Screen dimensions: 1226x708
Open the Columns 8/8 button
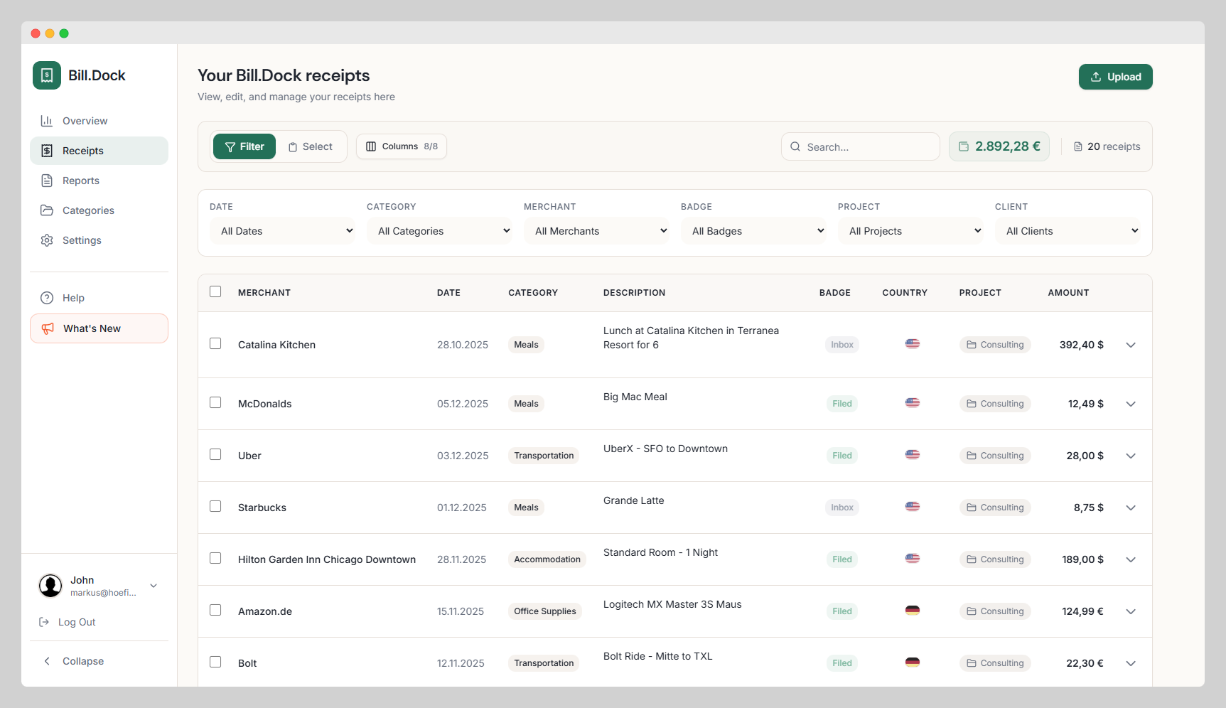[x=402, y=146]
